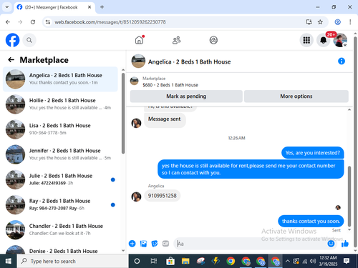The height and width of the screenshot is (268, 358).
Task: Click the browser back arrow
Action: pos(8,22)
